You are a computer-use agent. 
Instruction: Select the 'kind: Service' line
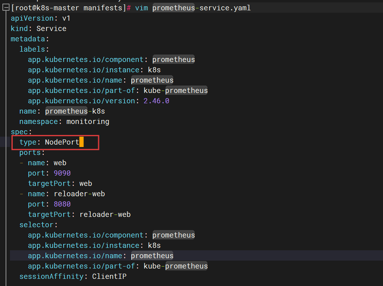[39, 29]
